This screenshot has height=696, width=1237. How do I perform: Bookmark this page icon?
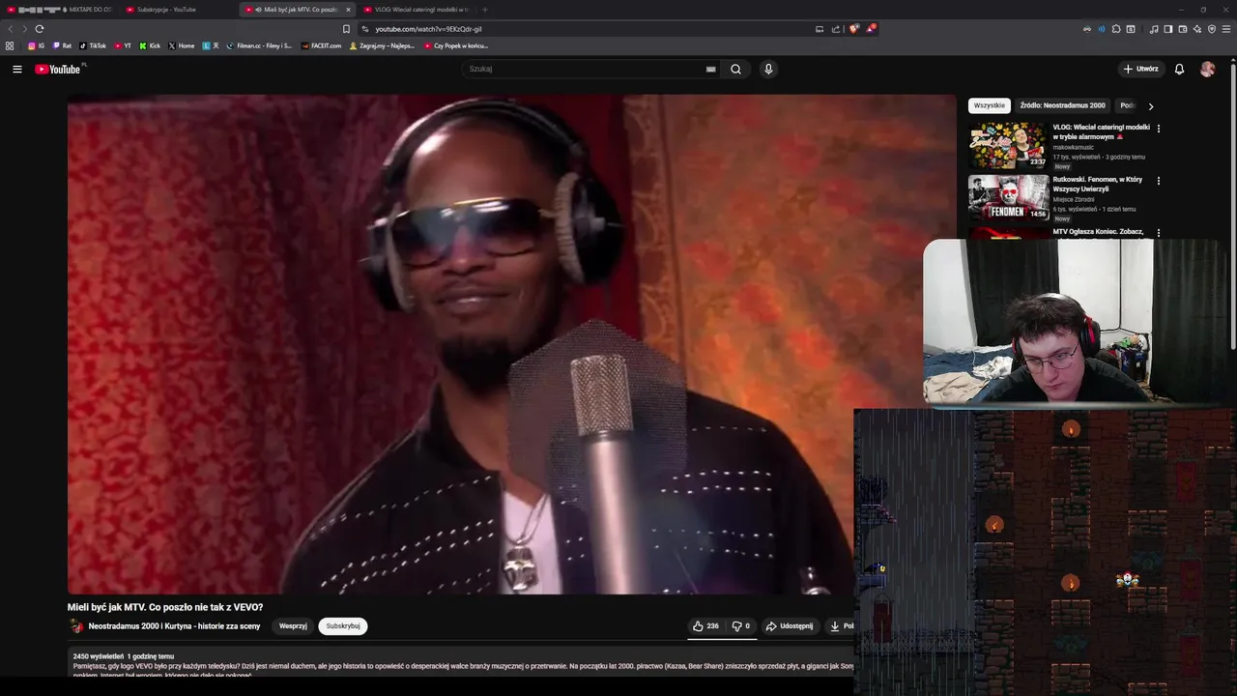pos(346,29)
